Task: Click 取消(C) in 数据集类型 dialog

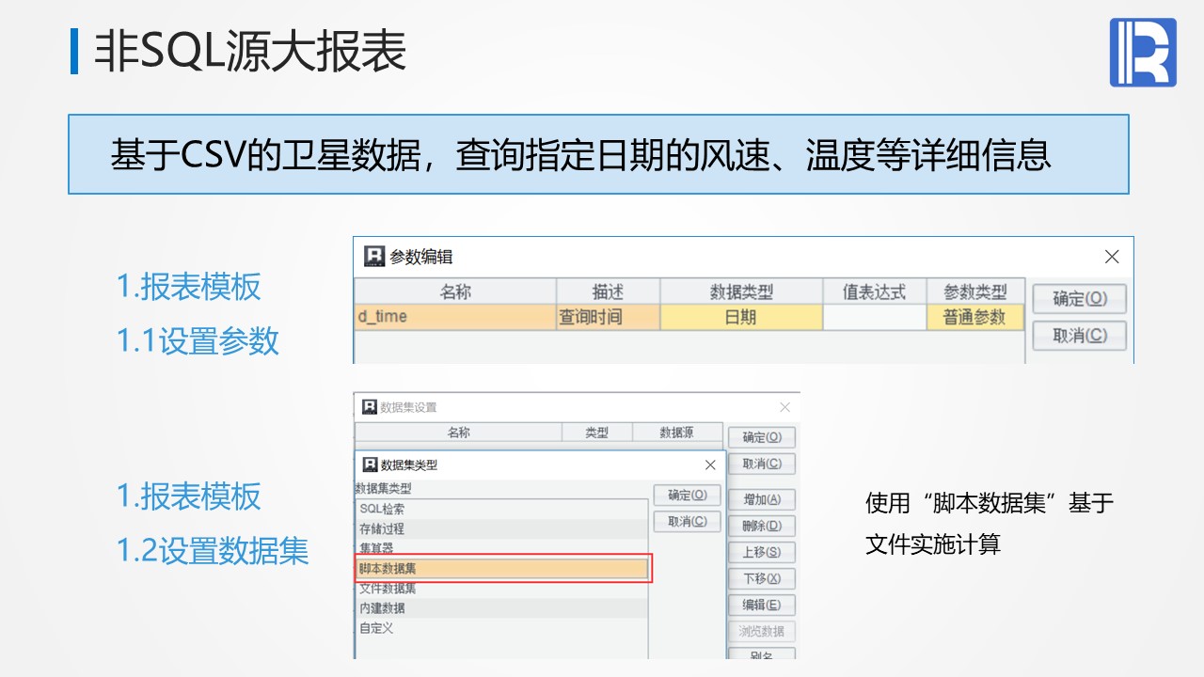Action: pos(688,521)
